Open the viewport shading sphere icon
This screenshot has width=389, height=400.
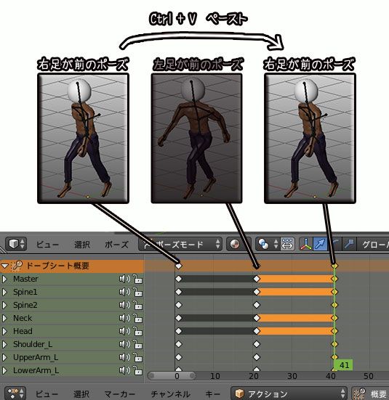coord(235,244)
